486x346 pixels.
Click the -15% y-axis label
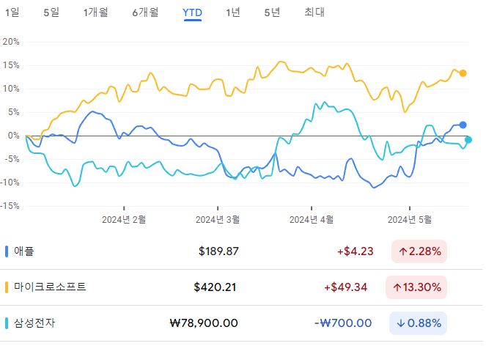coord(10,206)
